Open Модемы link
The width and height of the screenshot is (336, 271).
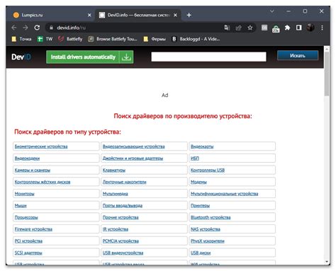198,182
